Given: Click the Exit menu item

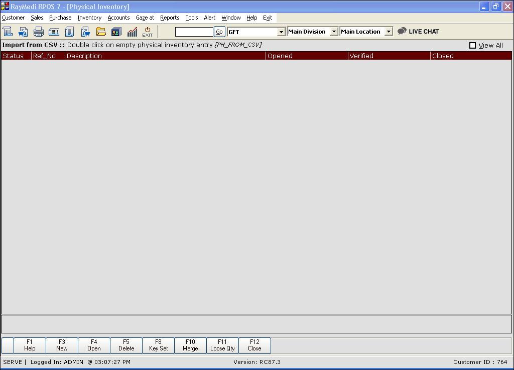Looking at the screenshot, I should 268,18.
